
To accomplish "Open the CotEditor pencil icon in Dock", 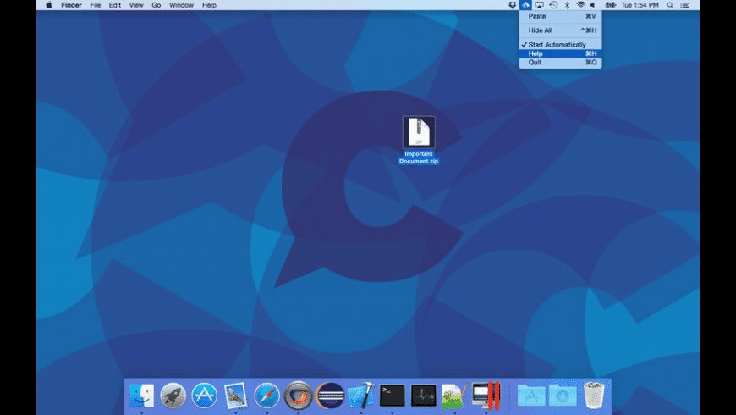I will (454, 396).
